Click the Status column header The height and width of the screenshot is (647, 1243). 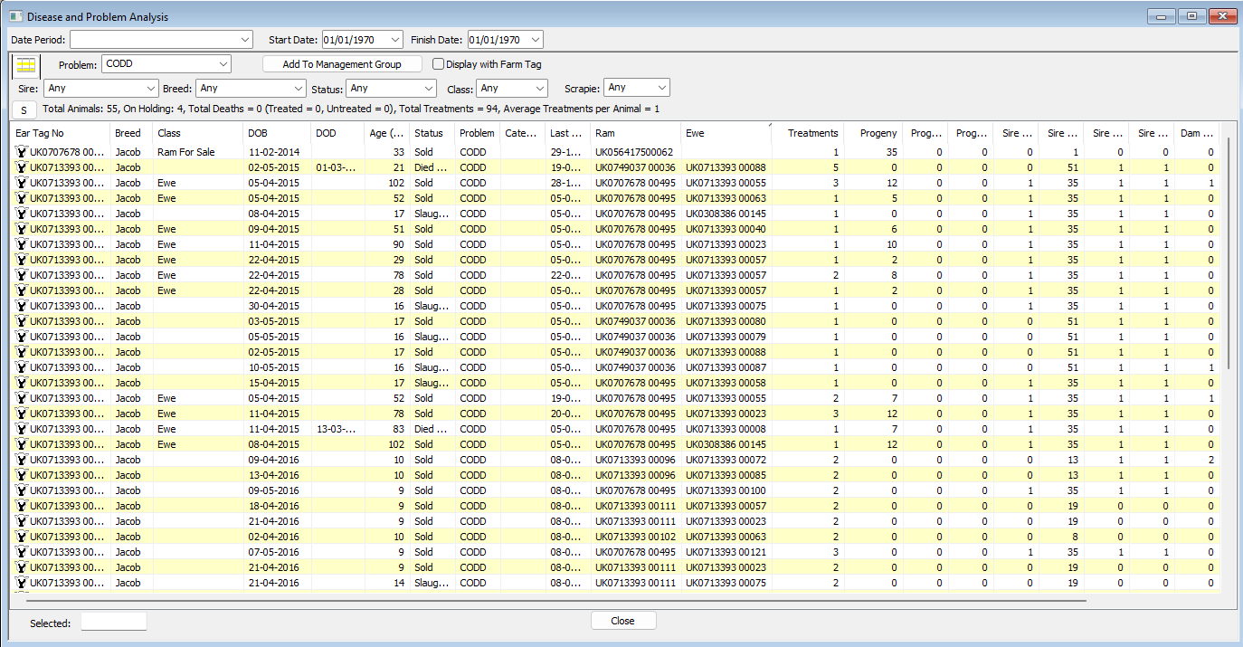point(432,133)
